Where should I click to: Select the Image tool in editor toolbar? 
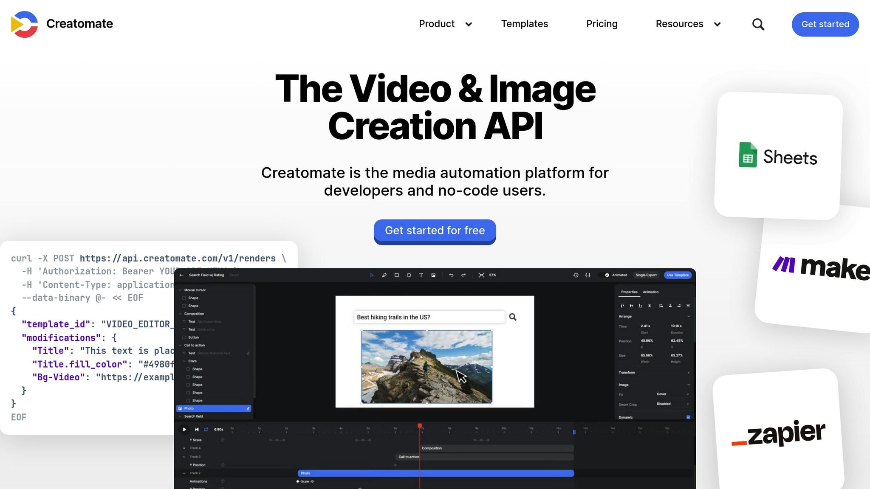click(x=433, y=275)
